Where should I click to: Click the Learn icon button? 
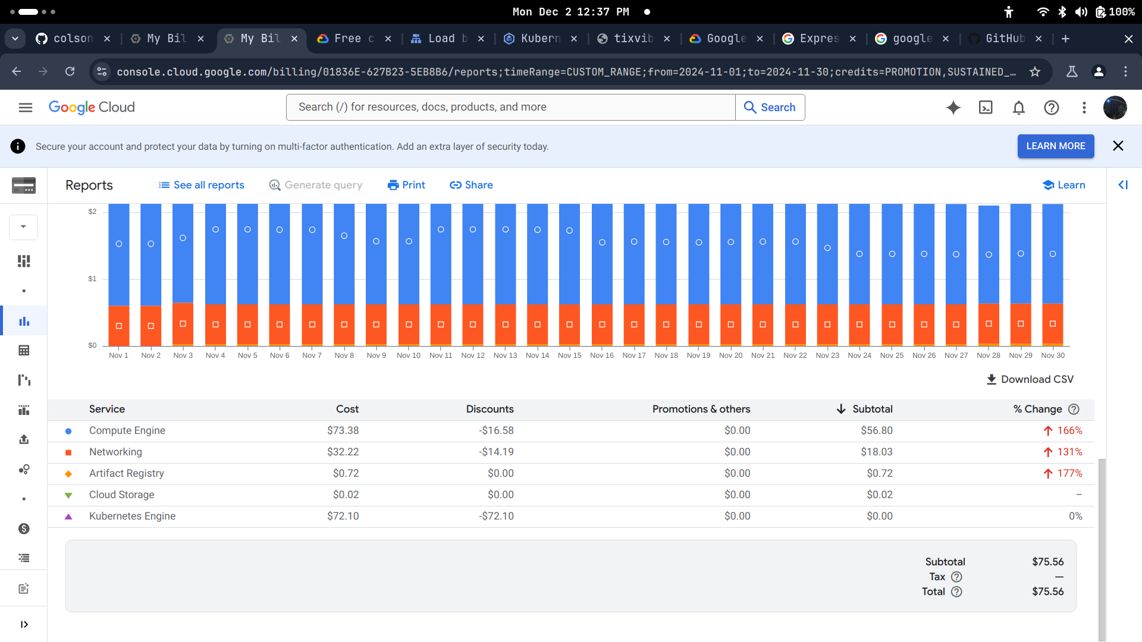pos(1063,185)
